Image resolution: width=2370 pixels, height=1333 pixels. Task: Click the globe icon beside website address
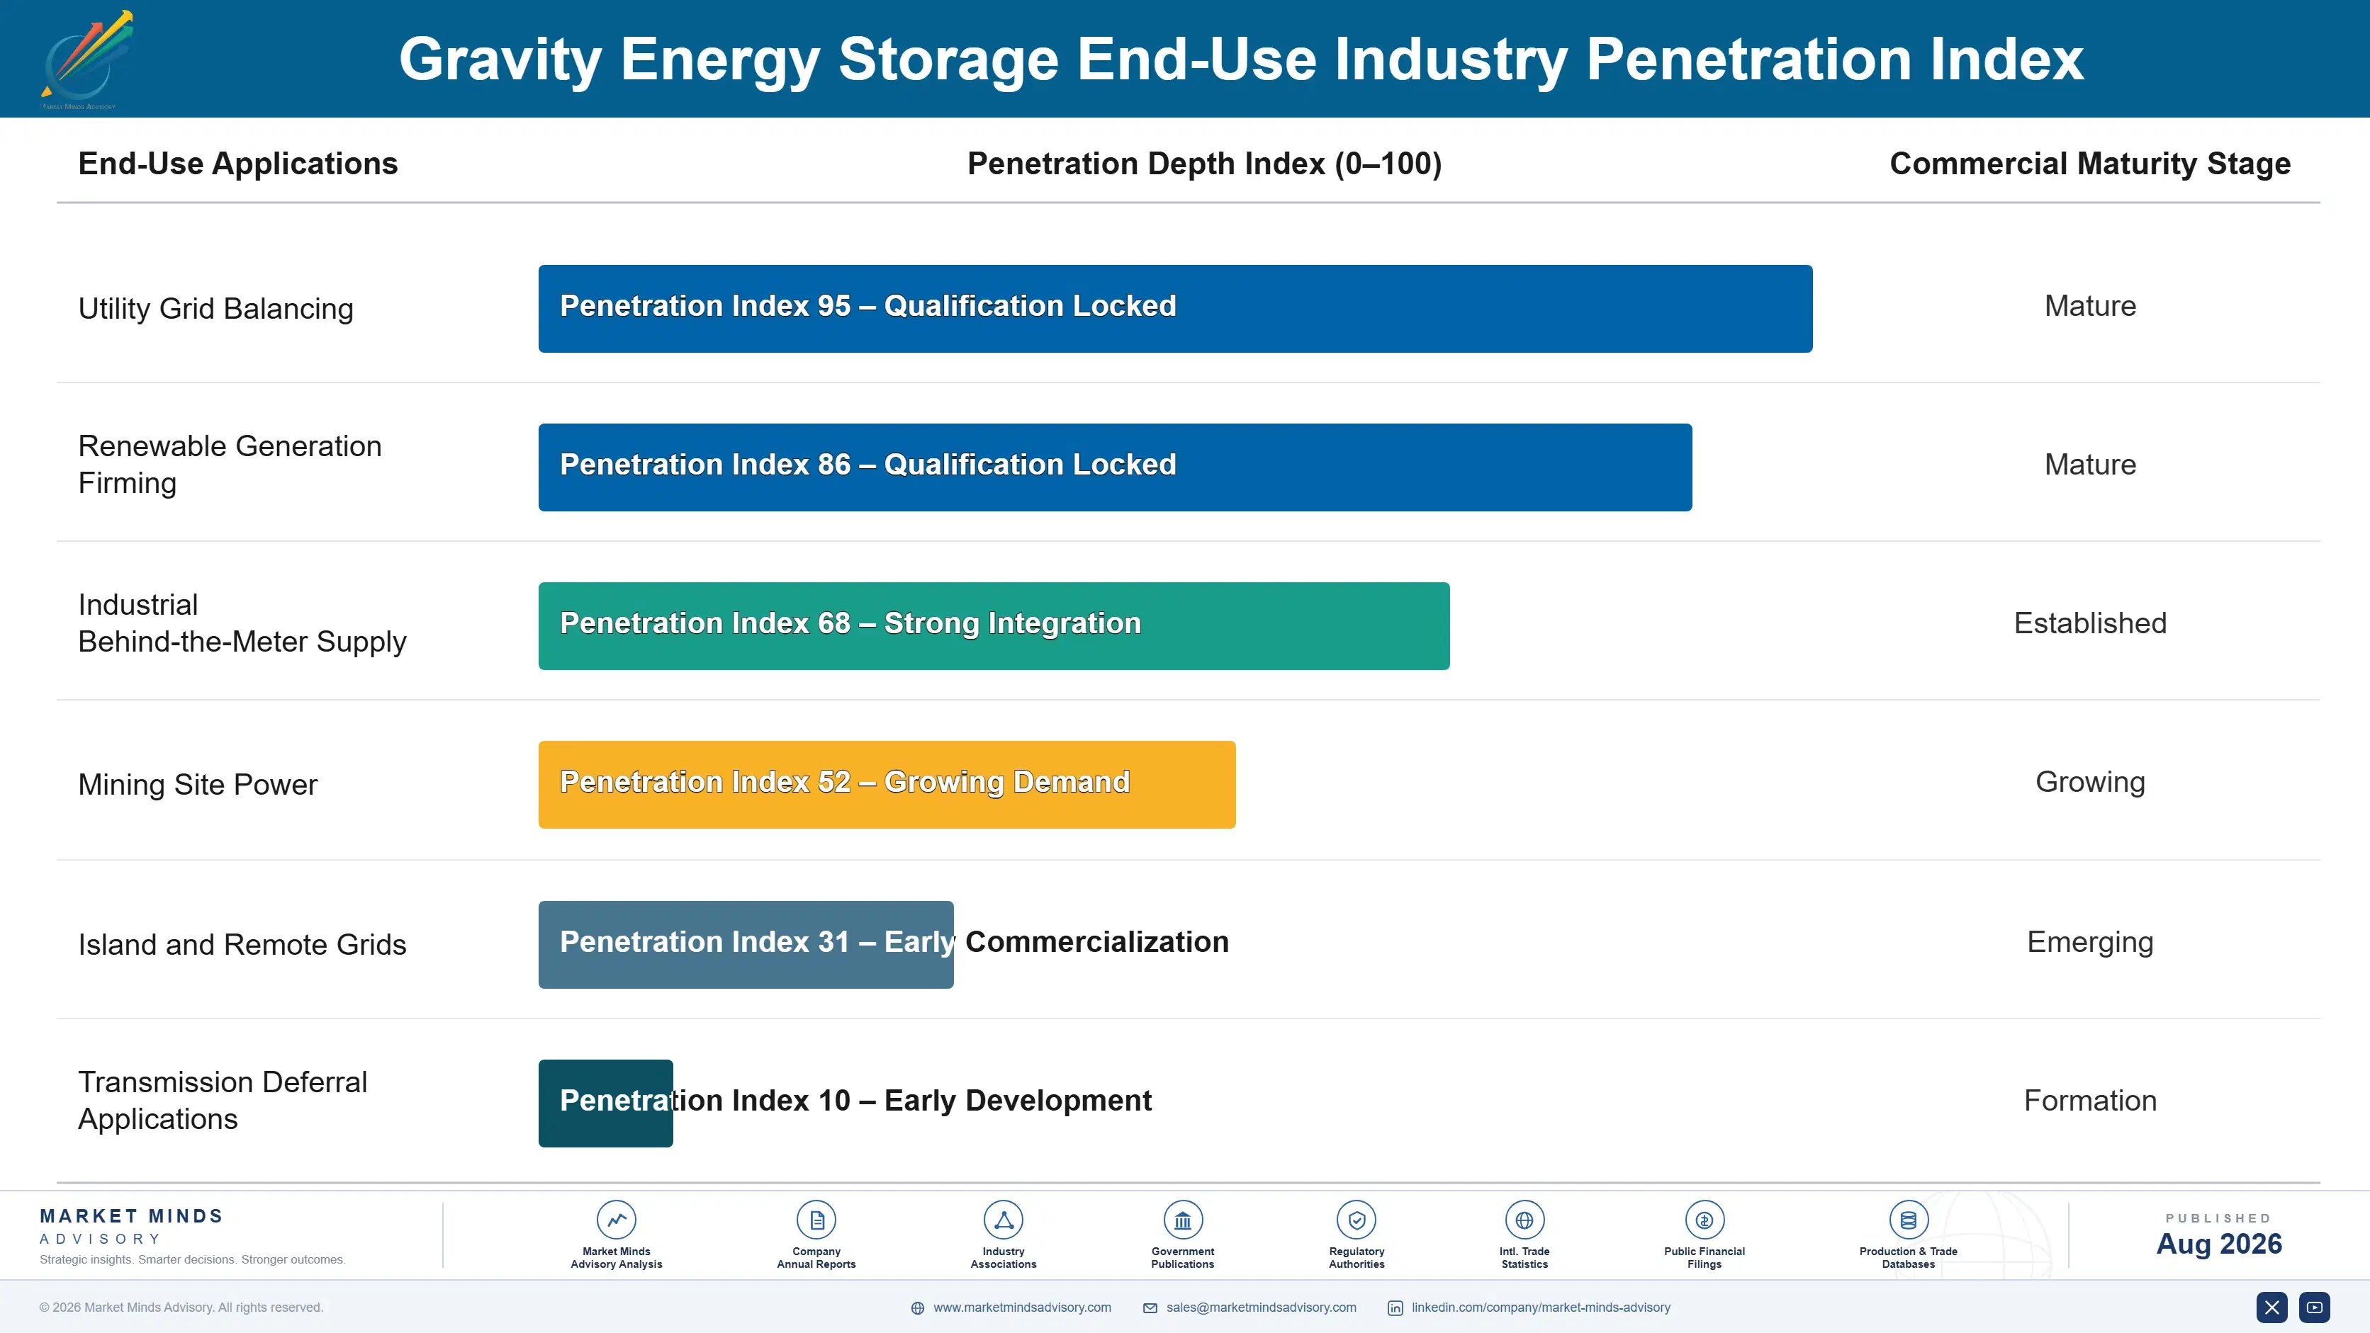click(917, 1308)
